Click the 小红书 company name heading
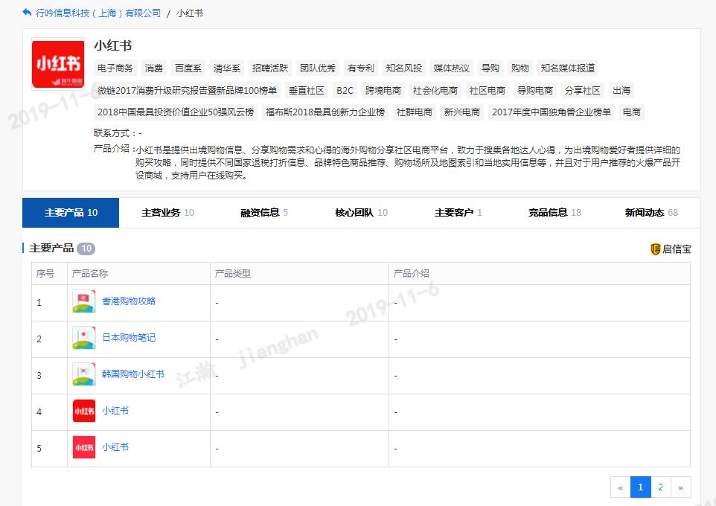716x506 pixels. (113, 45)
